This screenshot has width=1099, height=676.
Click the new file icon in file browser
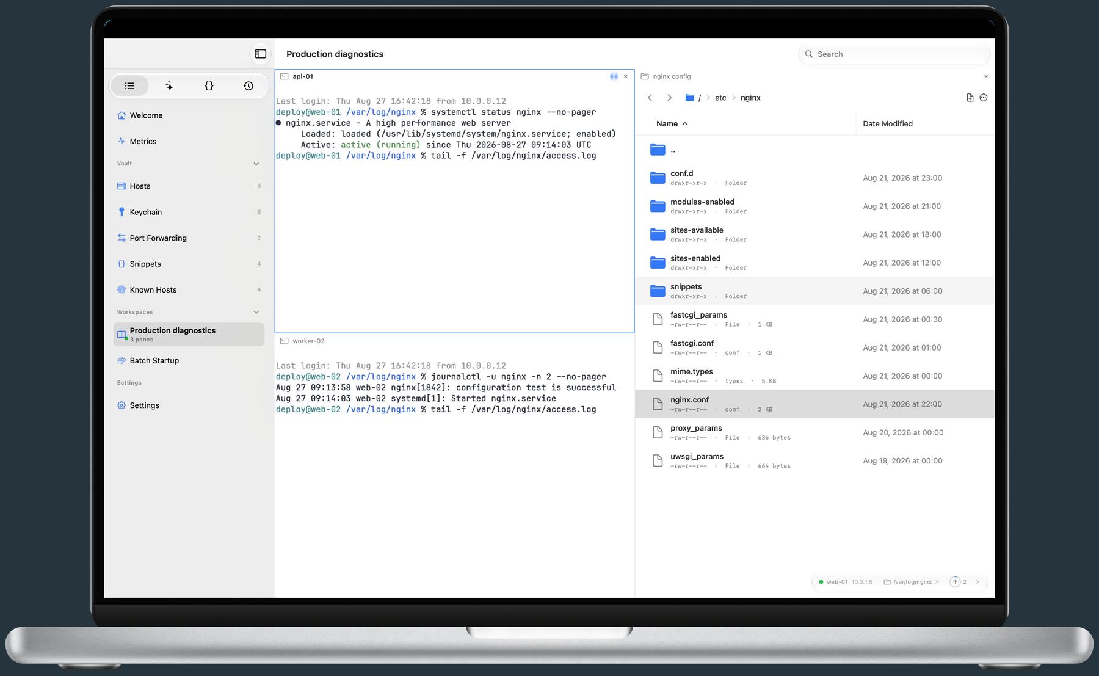[x=970, y=98]
